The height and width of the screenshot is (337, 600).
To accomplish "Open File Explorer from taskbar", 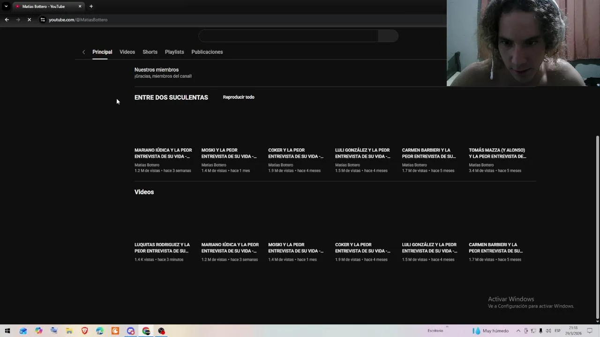I will (x=69, y=331).
